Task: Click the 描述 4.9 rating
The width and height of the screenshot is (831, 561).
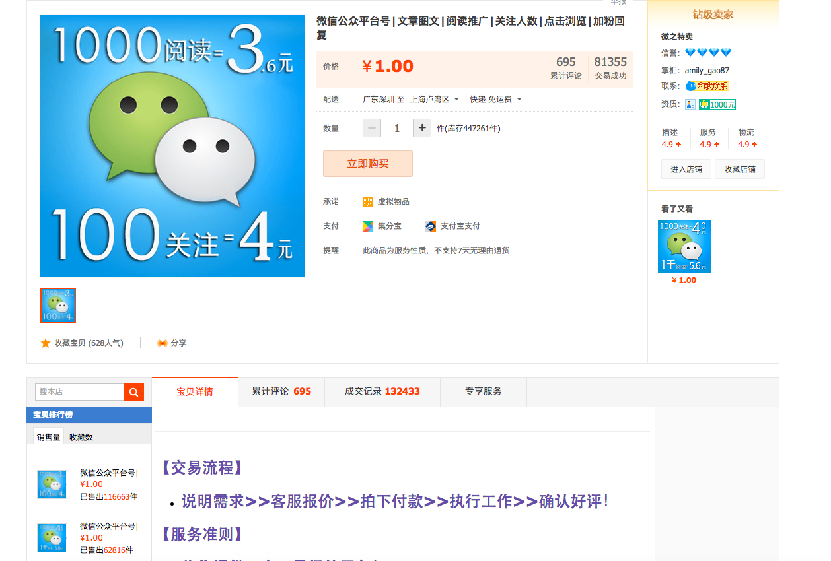Action: [672, 138]
